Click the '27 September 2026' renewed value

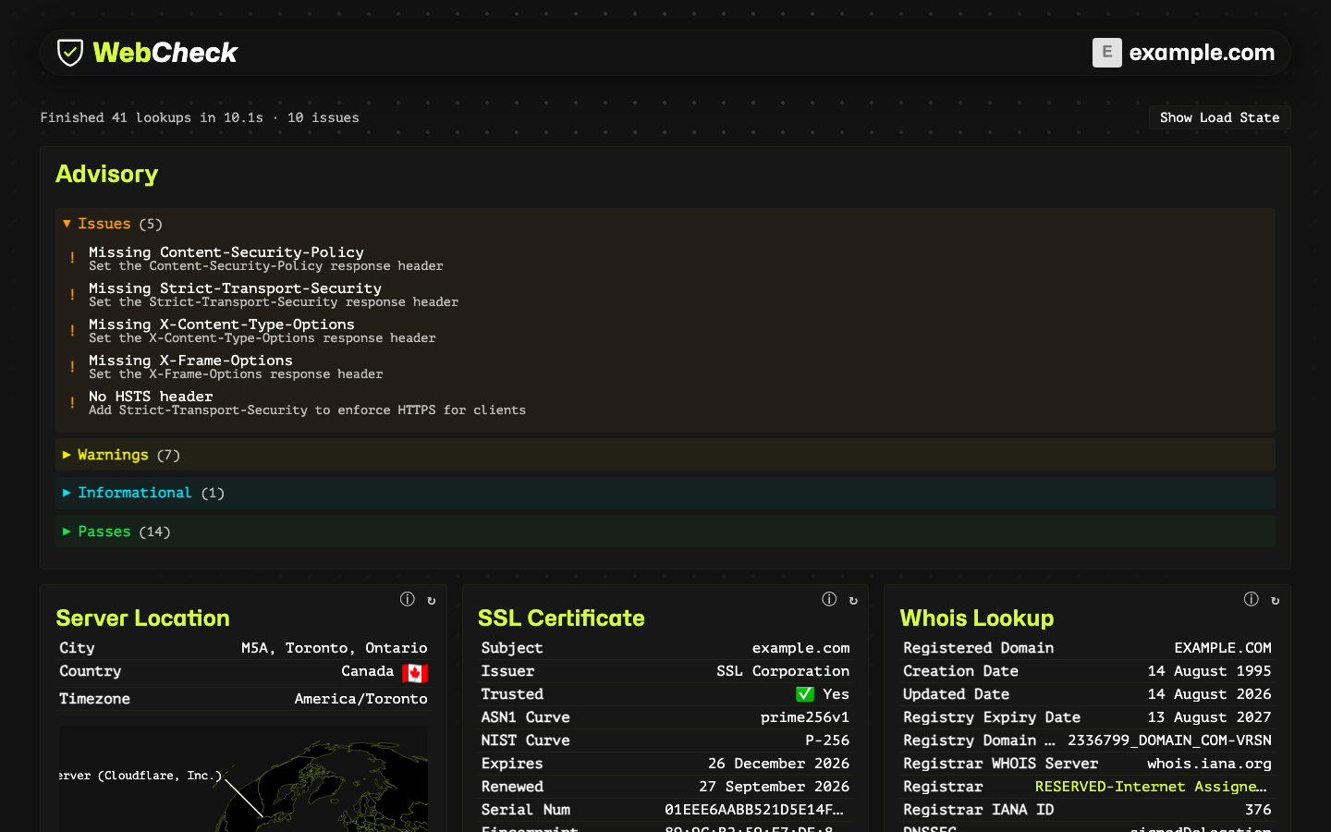[774, 787]
